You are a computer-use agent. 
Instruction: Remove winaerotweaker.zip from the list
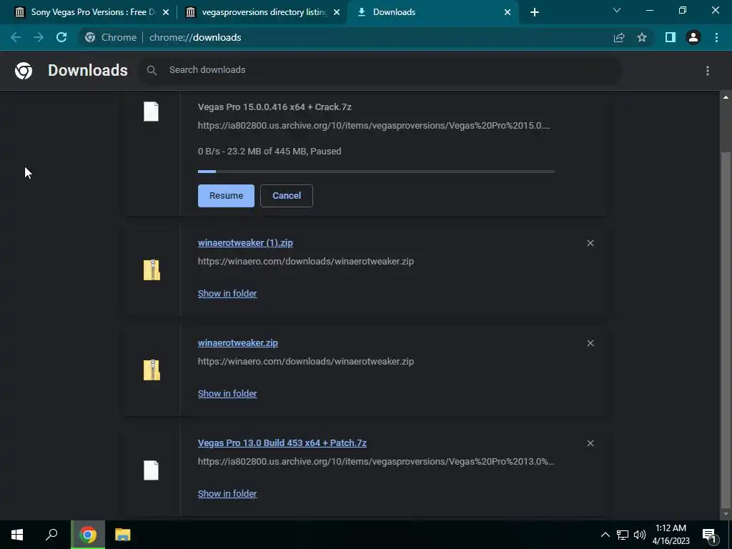coord(590,343)
